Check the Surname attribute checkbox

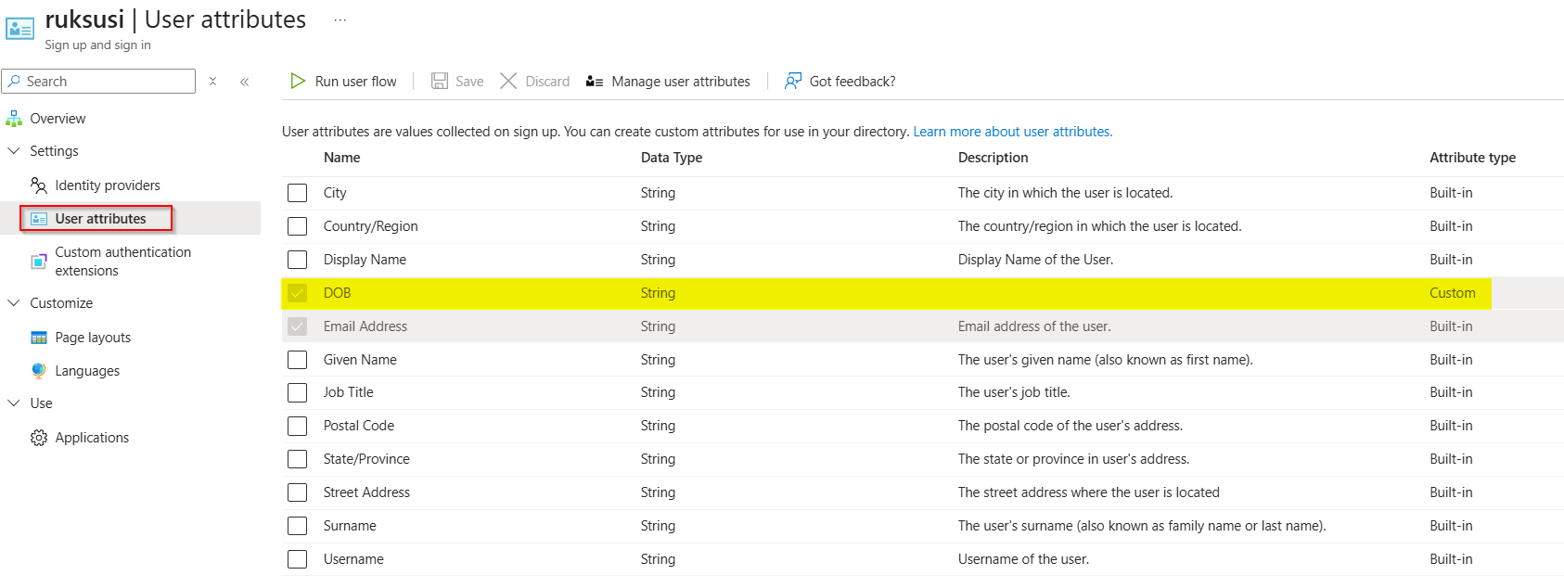297,526
